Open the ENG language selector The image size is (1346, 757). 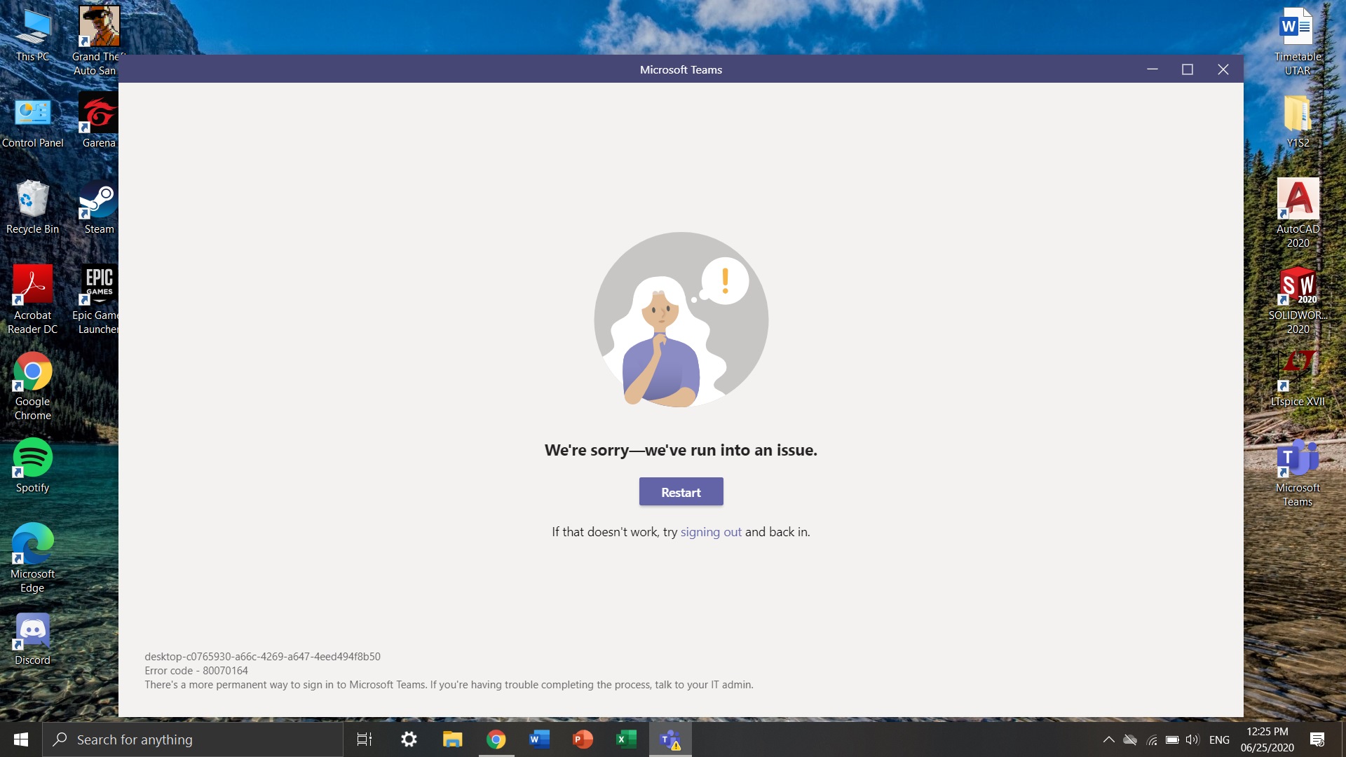1220,739
